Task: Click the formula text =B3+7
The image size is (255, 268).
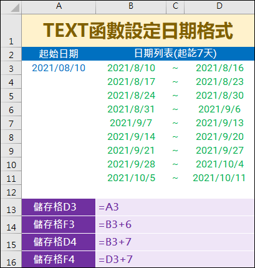Action: (115, 242)
